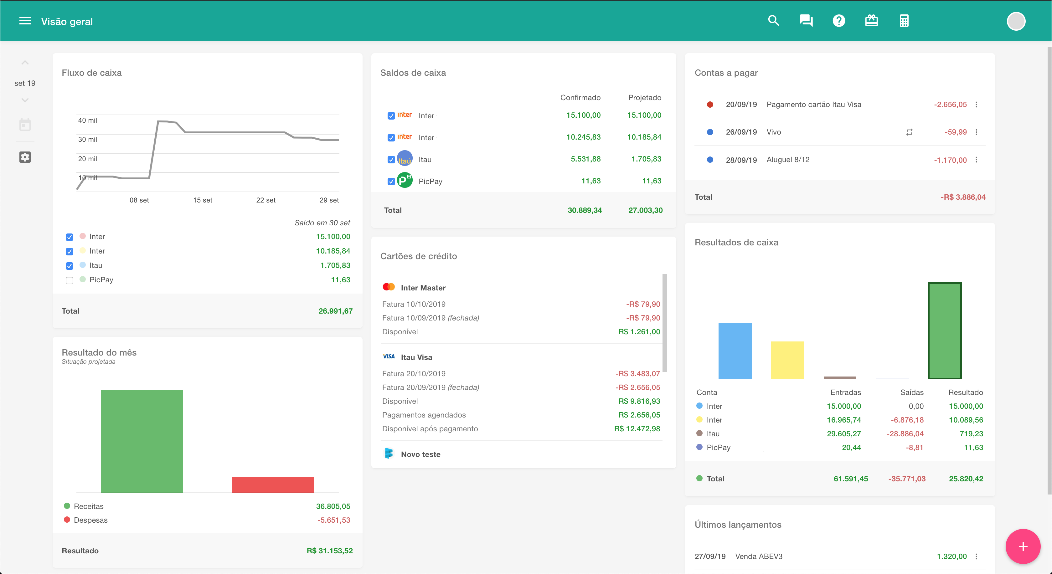The width and height of the screenshot is (1052, 574).
Task: Go to previous month with up chevron
Action: 25,63
